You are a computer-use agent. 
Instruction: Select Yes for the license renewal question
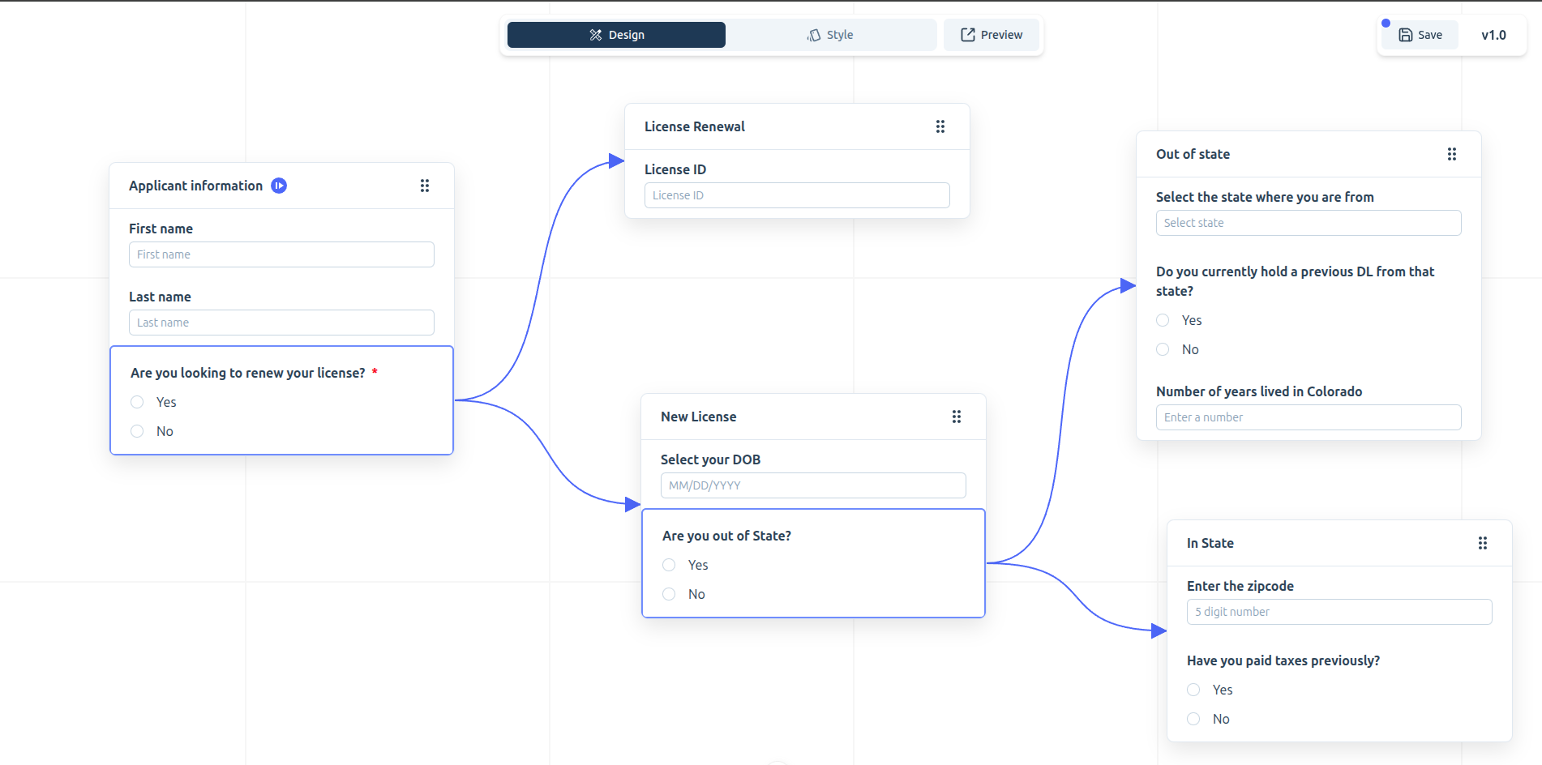(137, 402)
